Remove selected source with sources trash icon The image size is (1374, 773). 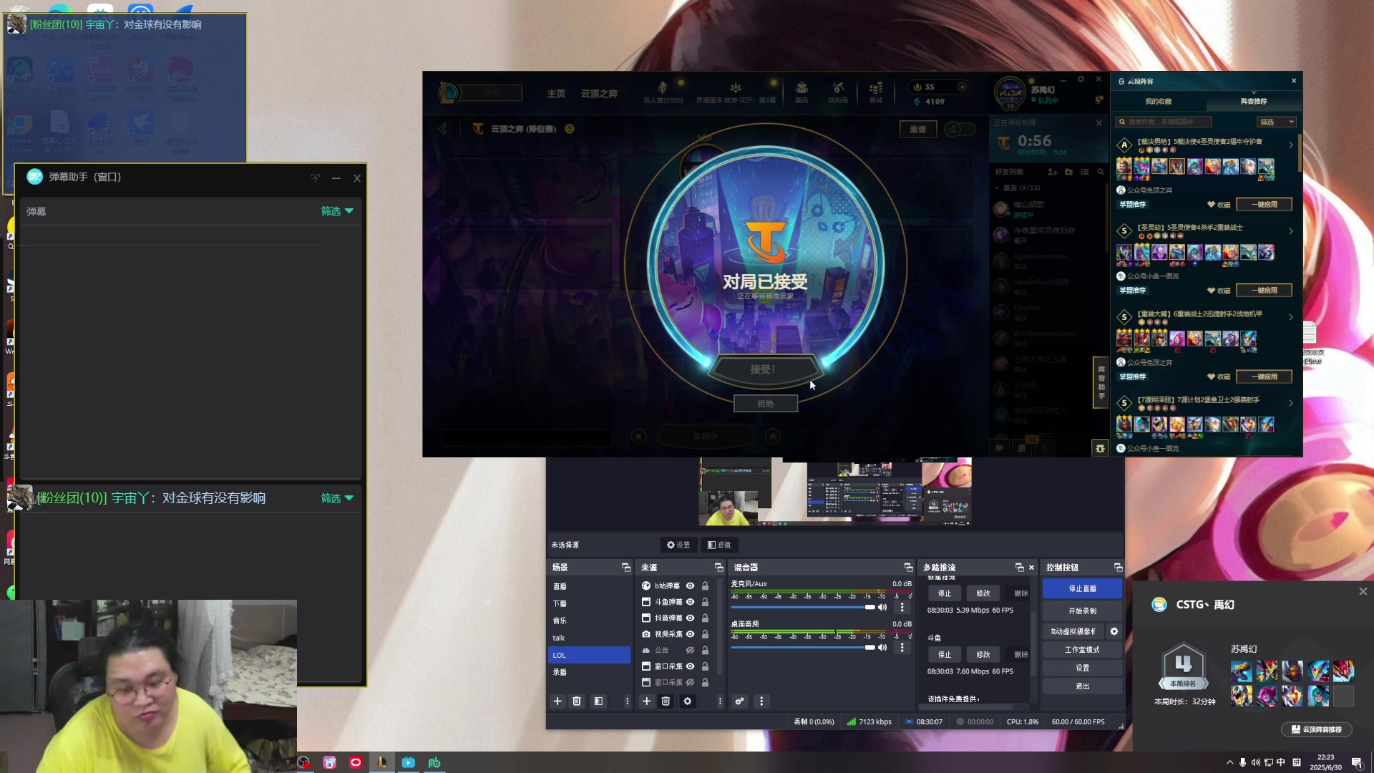(666, 701)
